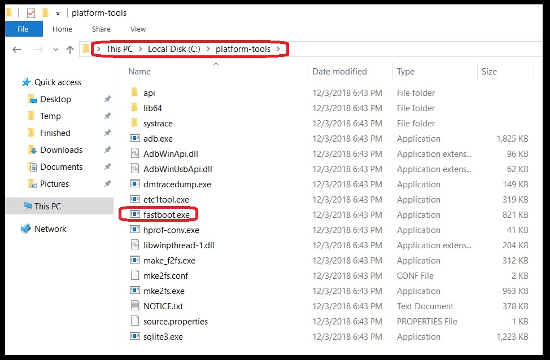Expand chevron after 'This PC' in address bar
Screen dimensions: 550x360
pos(140,49)
